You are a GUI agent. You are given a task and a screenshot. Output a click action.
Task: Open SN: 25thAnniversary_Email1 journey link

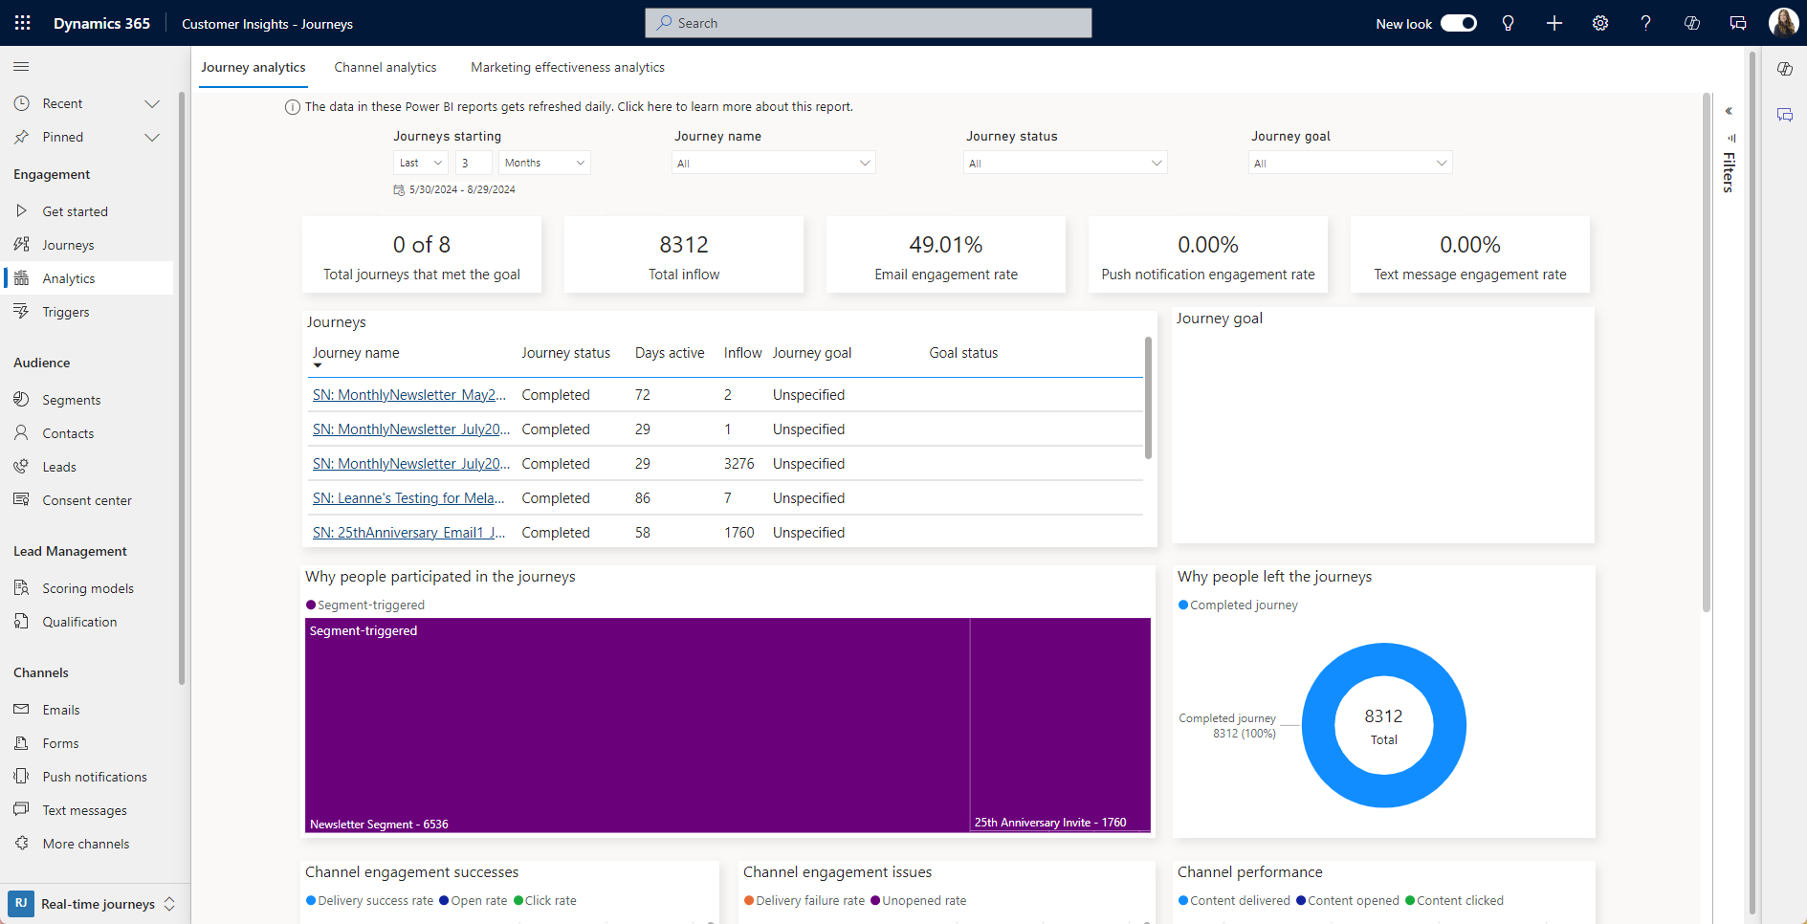click(x=409, y=533)
